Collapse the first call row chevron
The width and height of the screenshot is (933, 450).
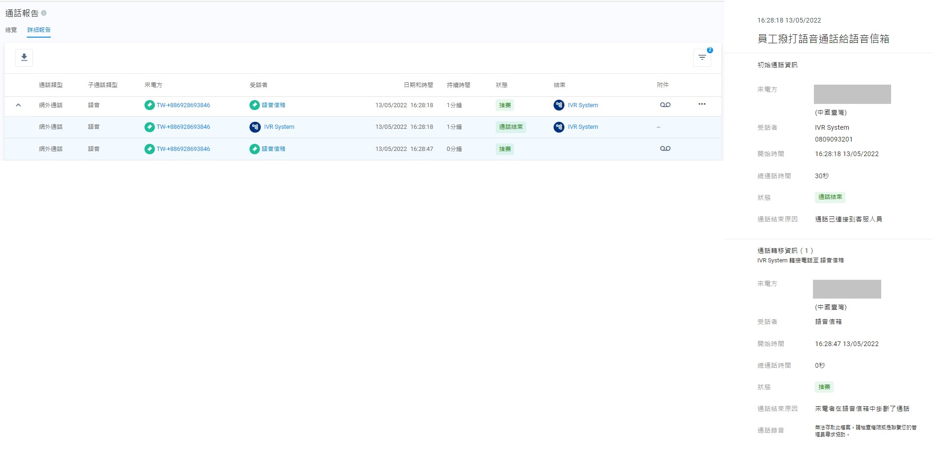[x=18, y=105]
